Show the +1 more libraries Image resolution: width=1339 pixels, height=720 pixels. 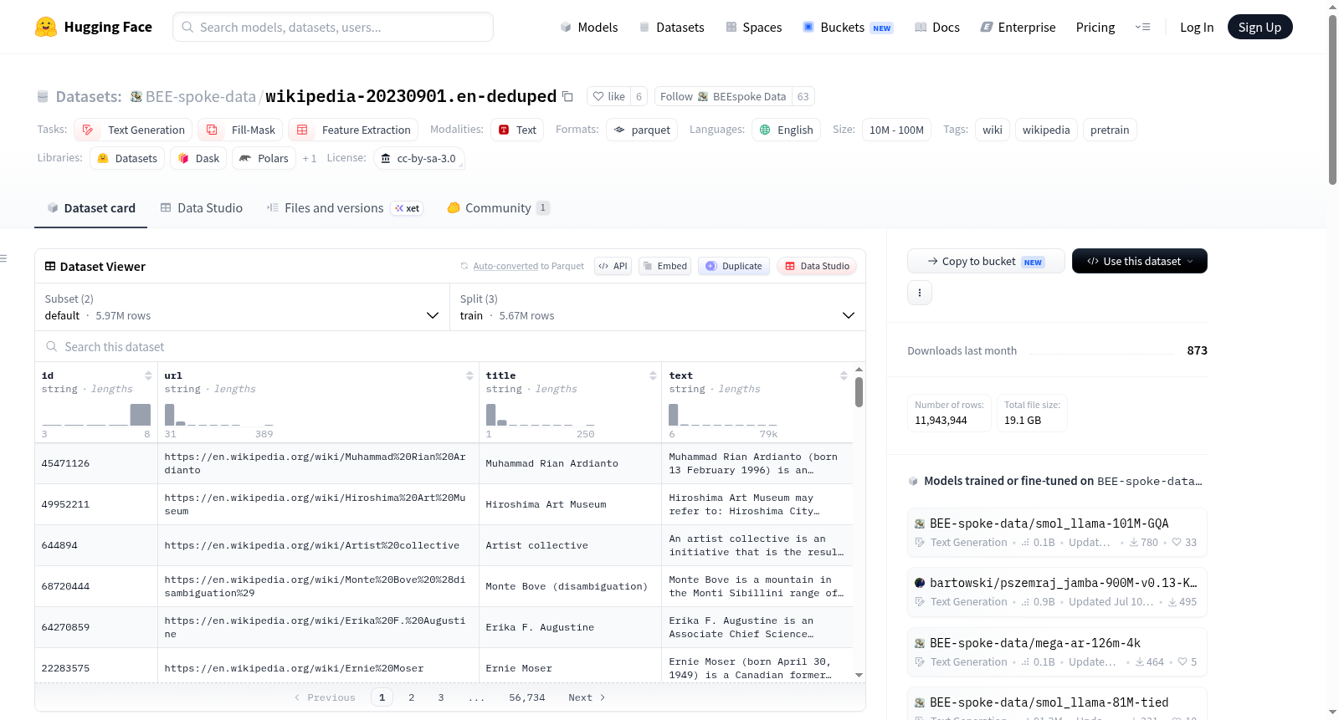pyautogui.click(x=310, y=158)
